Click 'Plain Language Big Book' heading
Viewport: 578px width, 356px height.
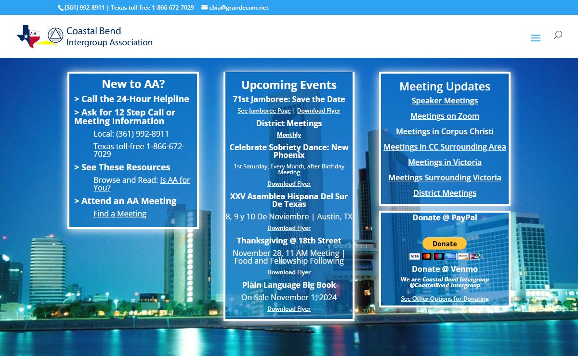point(289,285)
